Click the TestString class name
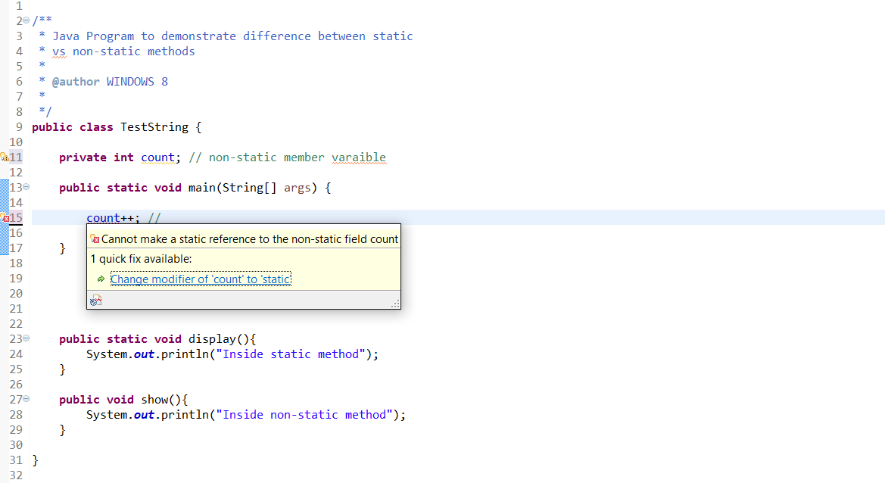Screen dimensions: 885x483 156,126
